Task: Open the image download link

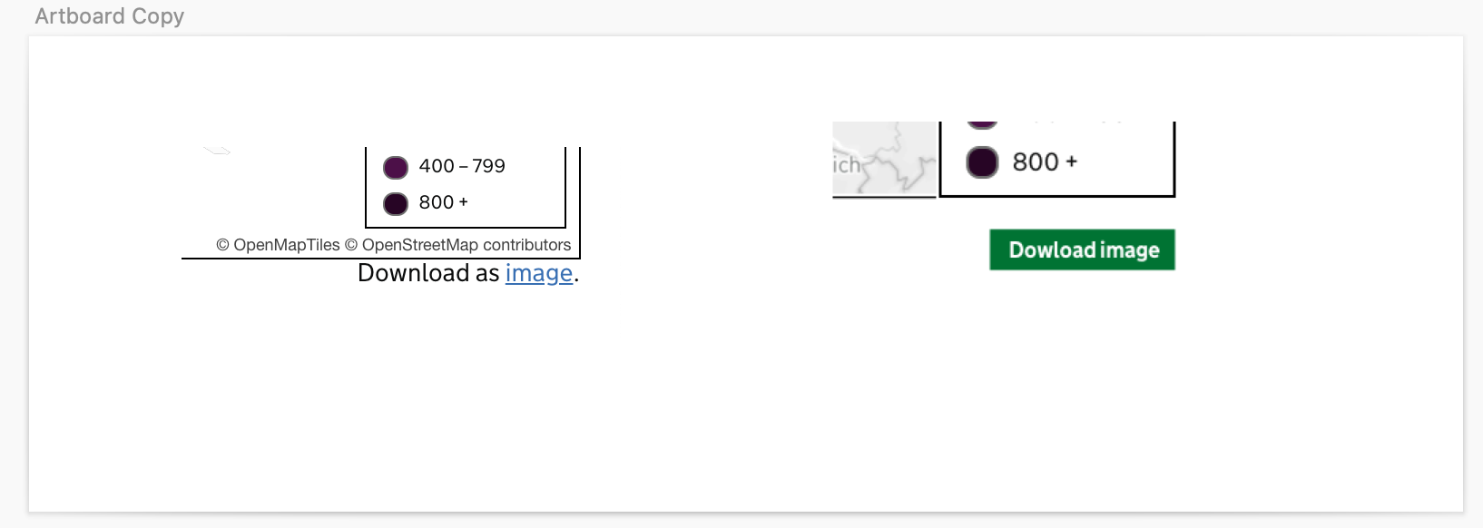Action: pyautogui.click(x=538, y=273)
